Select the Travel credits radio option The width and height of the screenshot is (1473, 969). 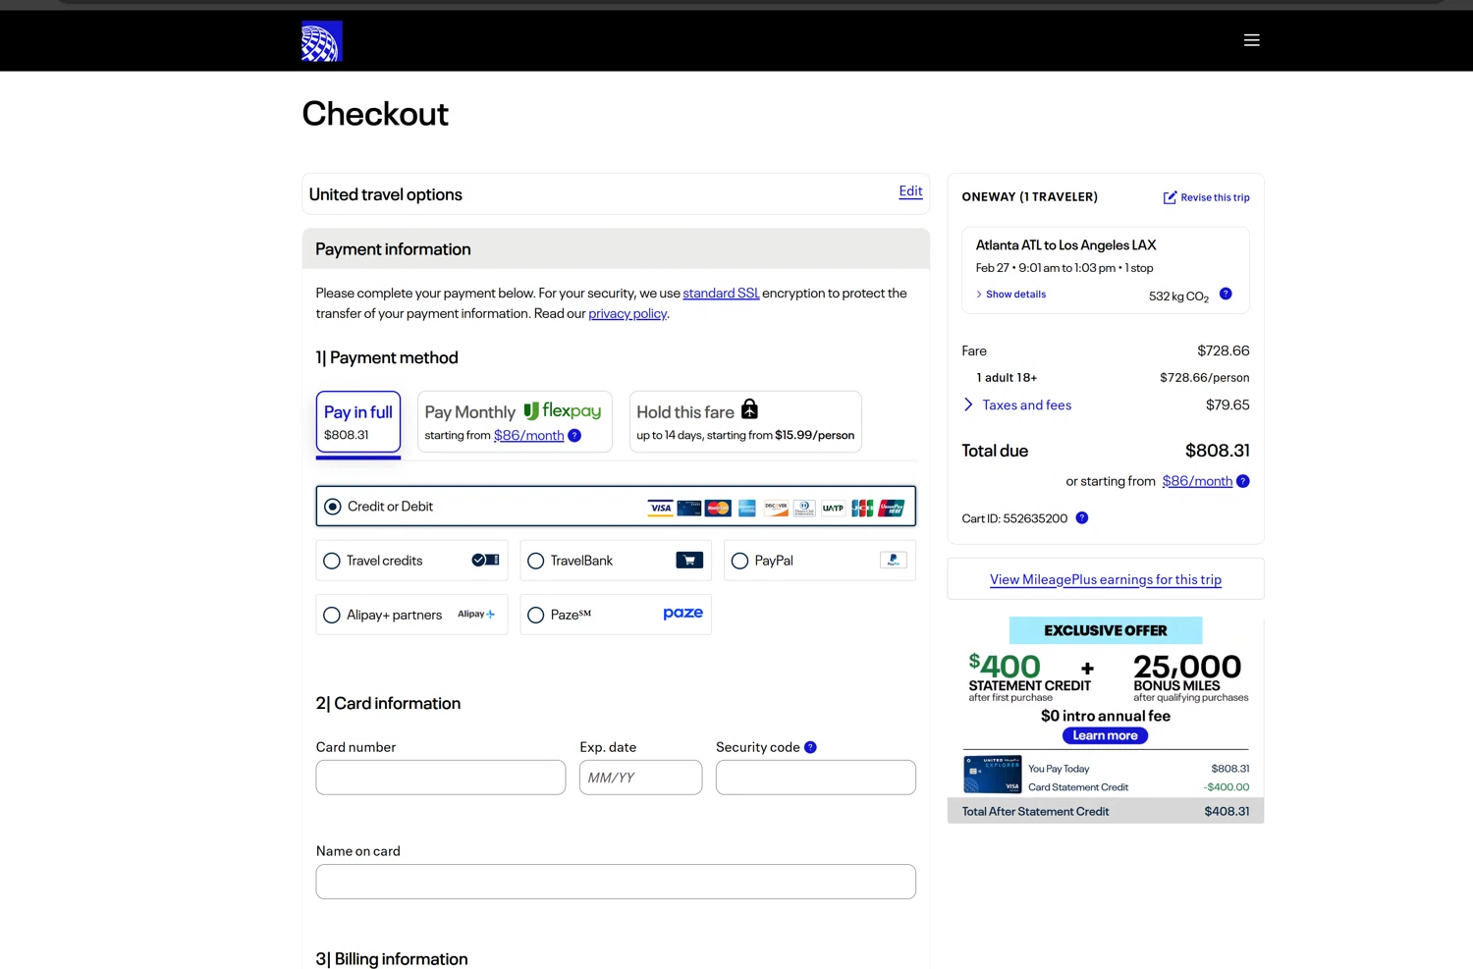332,561
